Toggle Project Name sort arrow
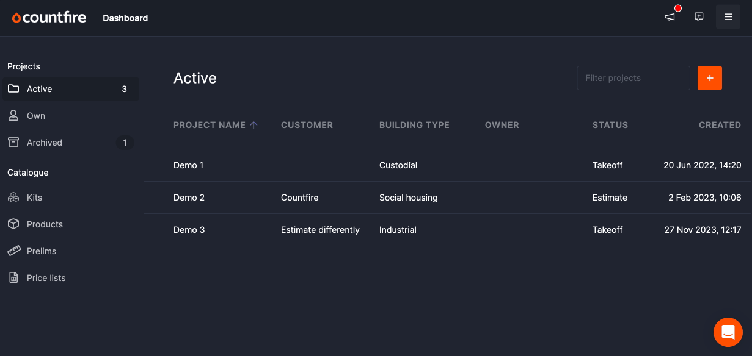Viewport: 752px width, 356px height. pyautogui.click(x=254, y=125)
